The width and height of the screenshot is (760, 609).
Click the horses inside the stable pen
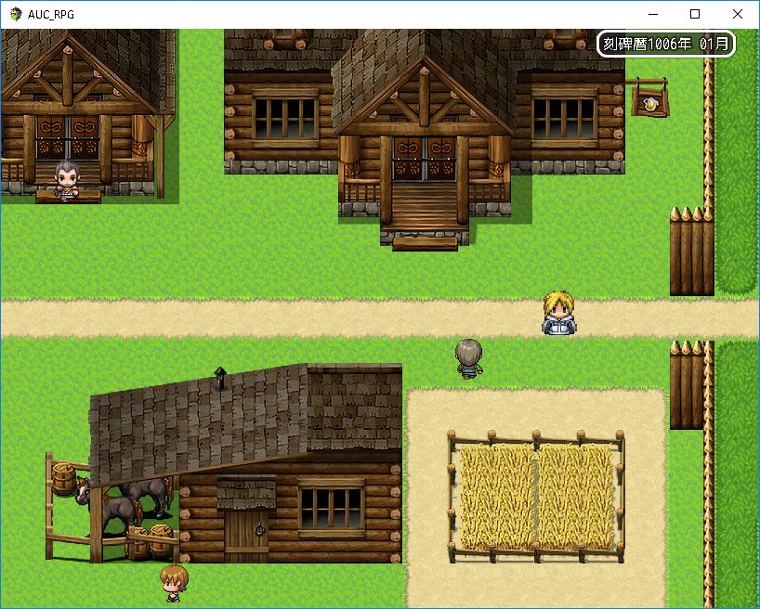point(125,504)
